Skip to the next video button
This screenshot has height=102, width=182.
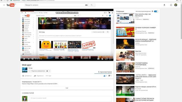[x=28, y=59]
